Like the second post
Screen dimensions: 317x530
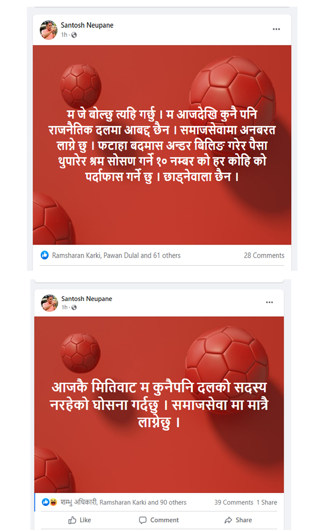click(x=80, y=520)
